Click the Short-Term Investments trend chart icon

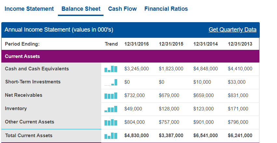[x=111, y=82]
